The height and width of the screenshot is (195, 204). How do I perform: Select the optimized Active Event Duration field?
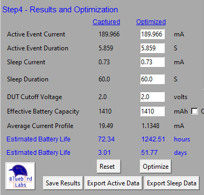tap(152, 48)
